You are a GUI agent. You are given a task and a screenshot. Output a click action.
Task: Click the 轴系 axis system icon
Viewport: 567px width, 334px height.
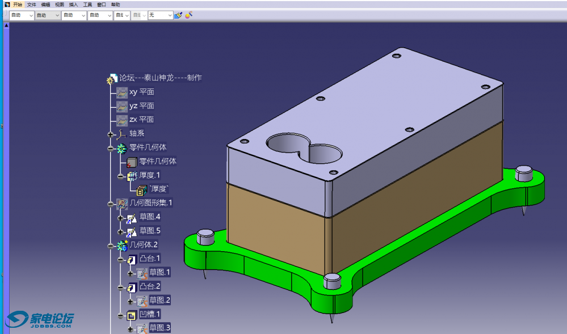click(121, 134)
